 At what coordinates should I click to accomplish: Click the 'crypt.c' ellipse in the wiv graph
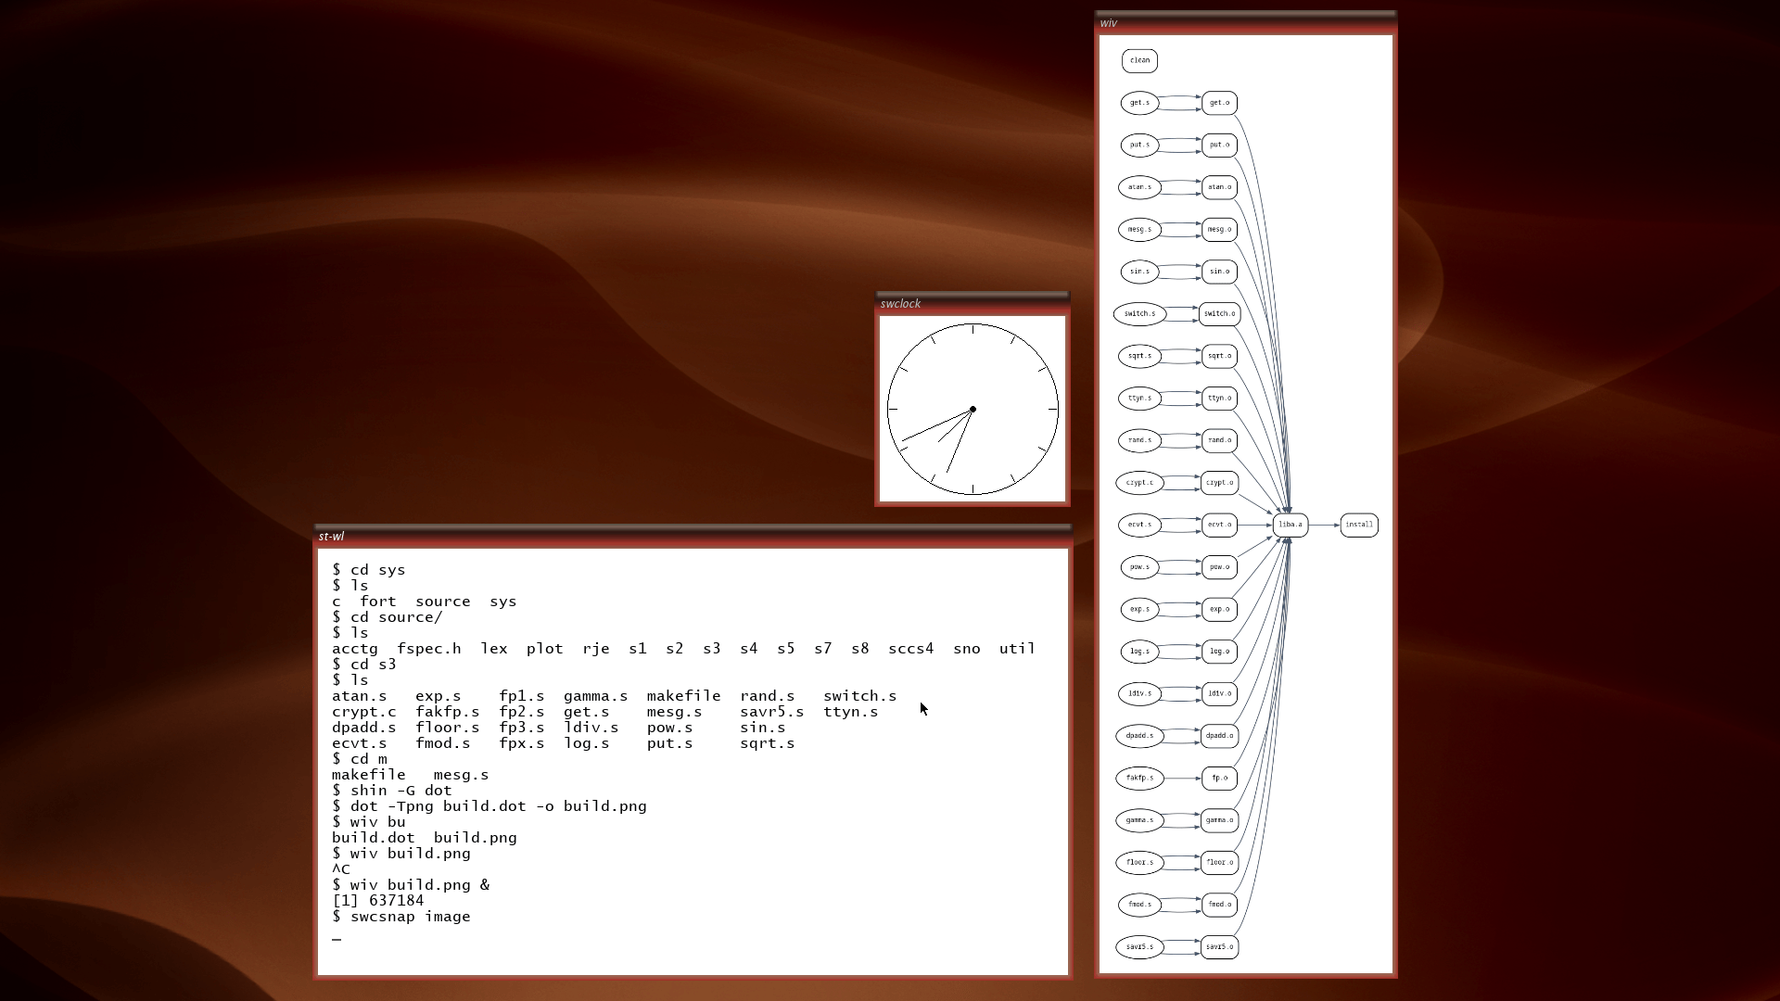[x=1139, y=482]
